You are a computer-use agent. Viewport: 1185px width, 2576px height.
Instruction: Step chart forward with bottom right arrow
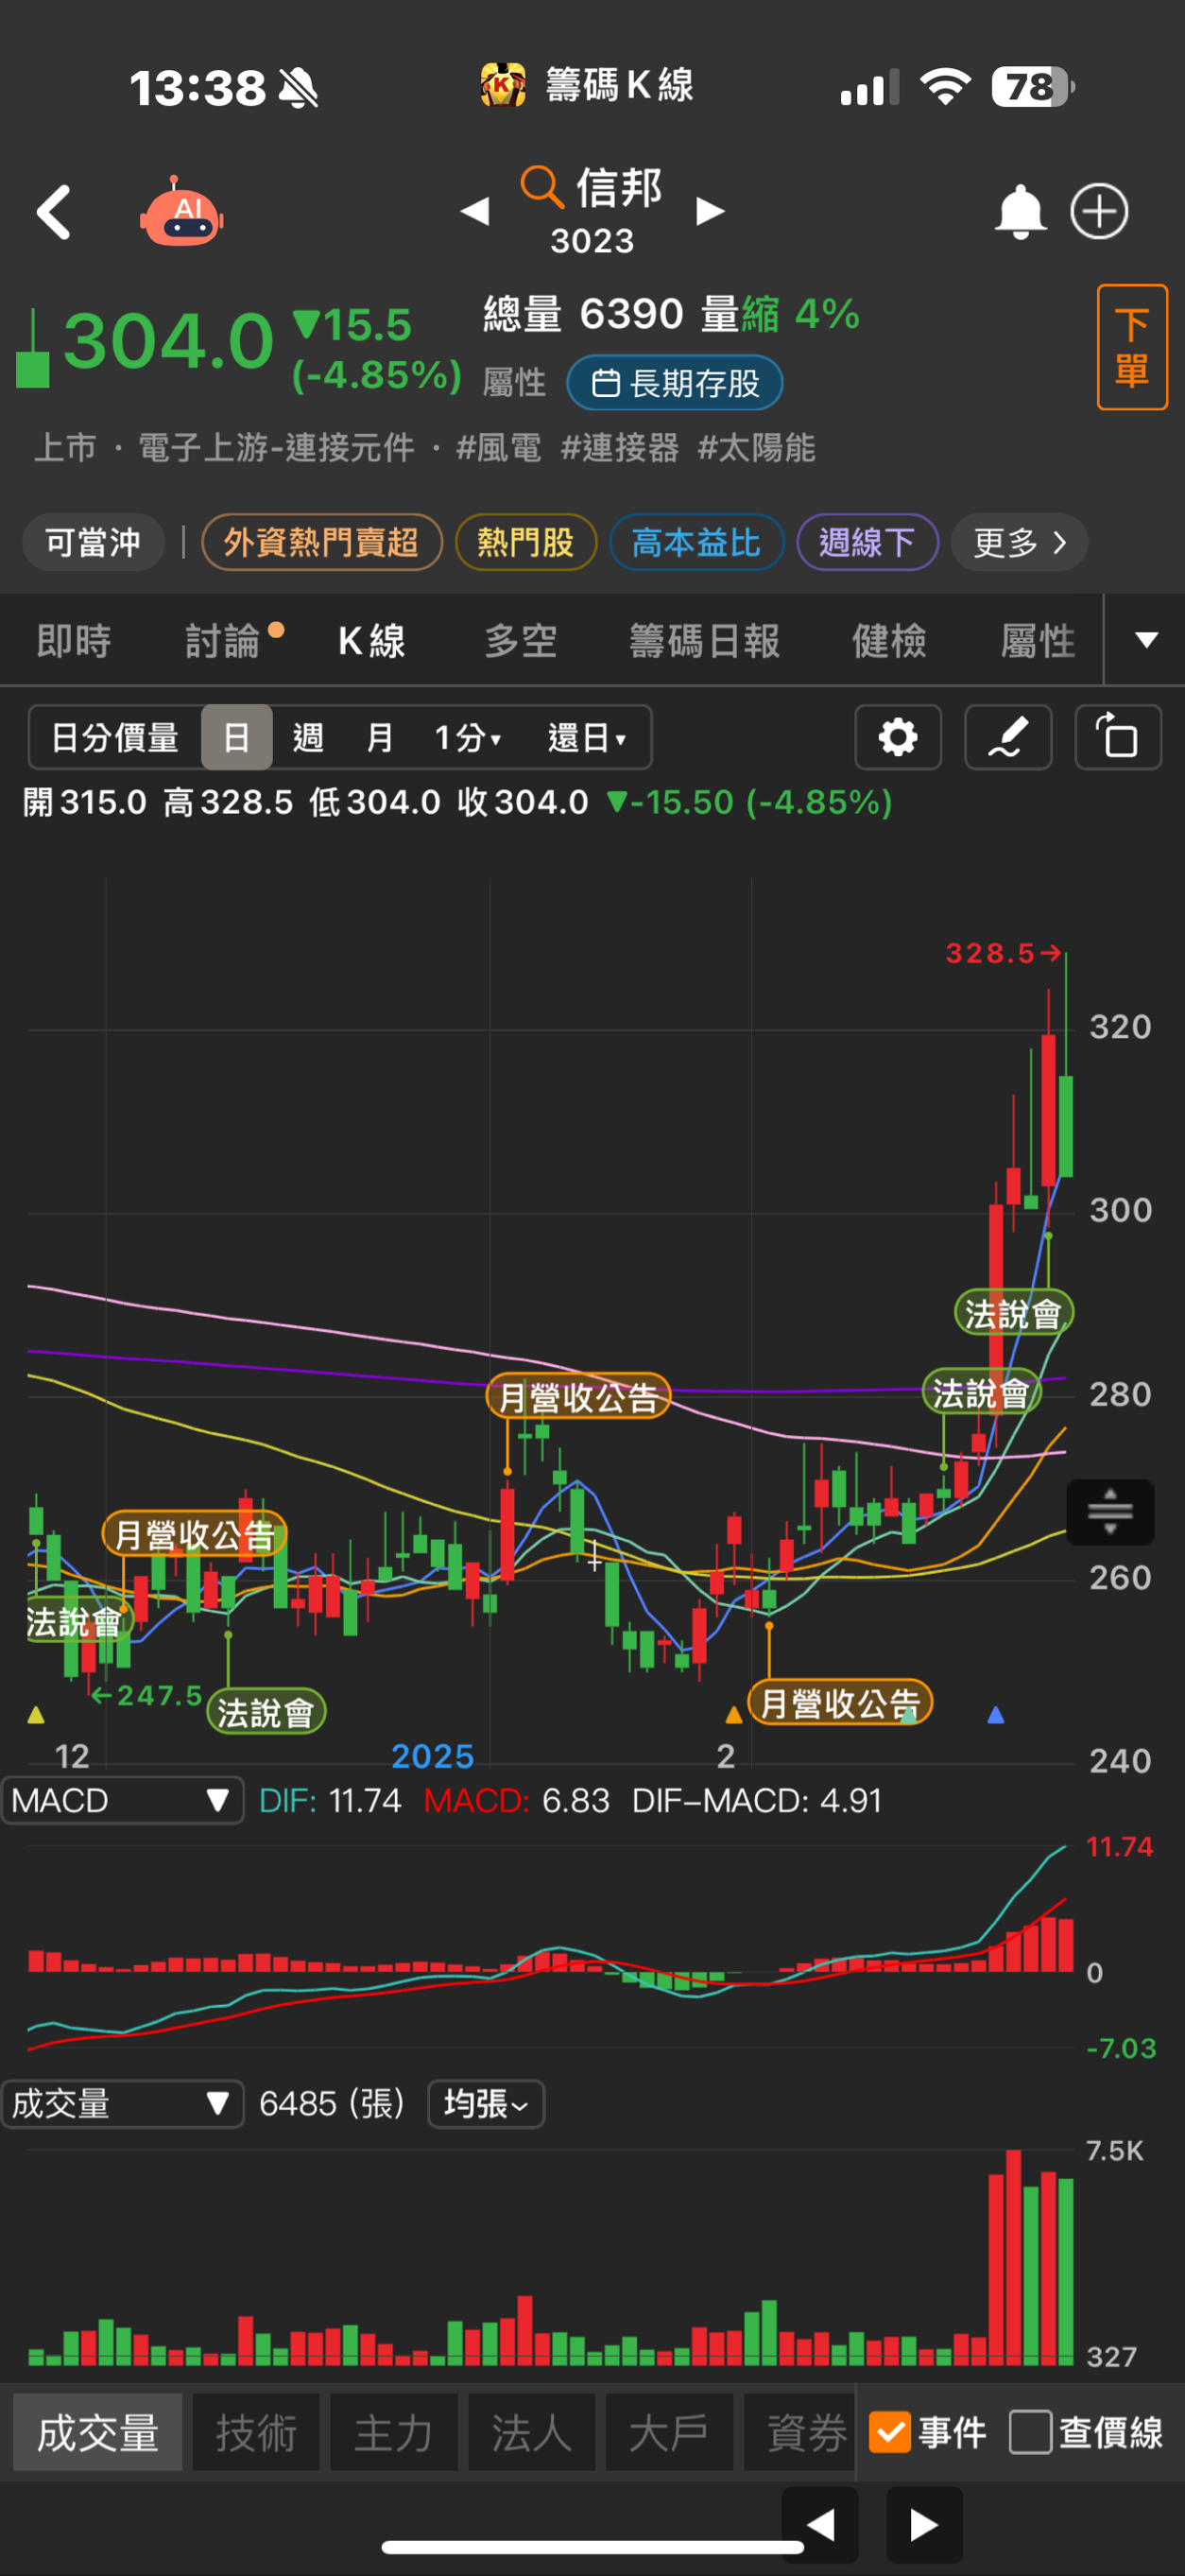[924, 2524]
